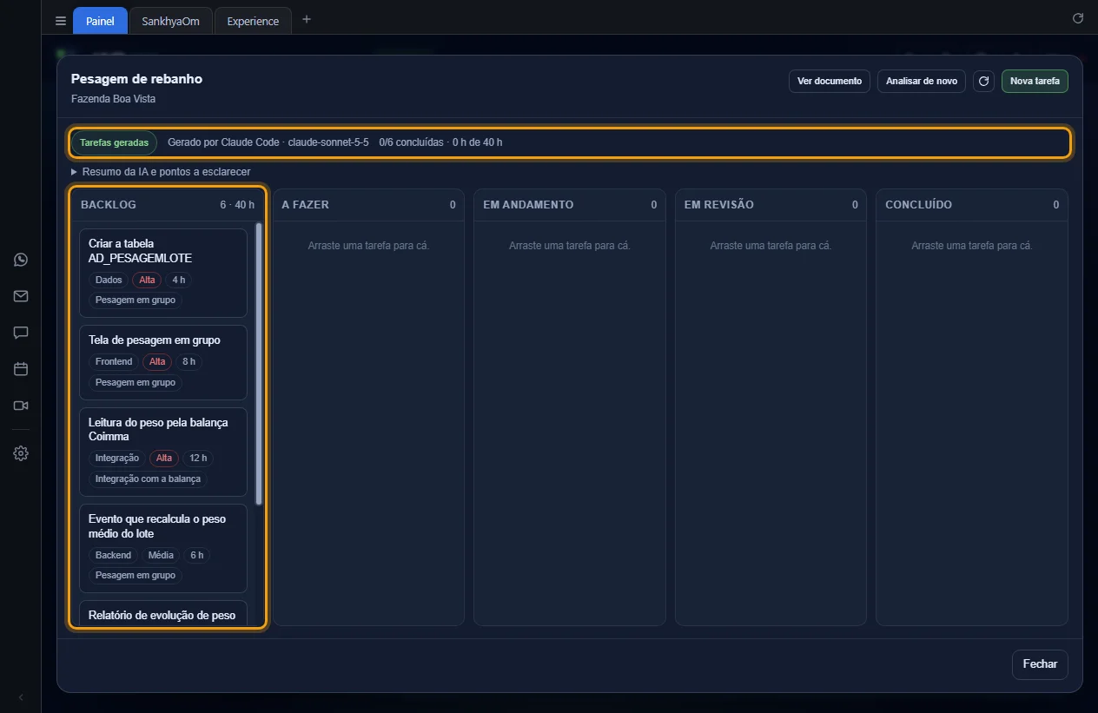Screen dimensions: 1098x713
Task: Switch to the Experience tab
Action: tap(253, 21)
